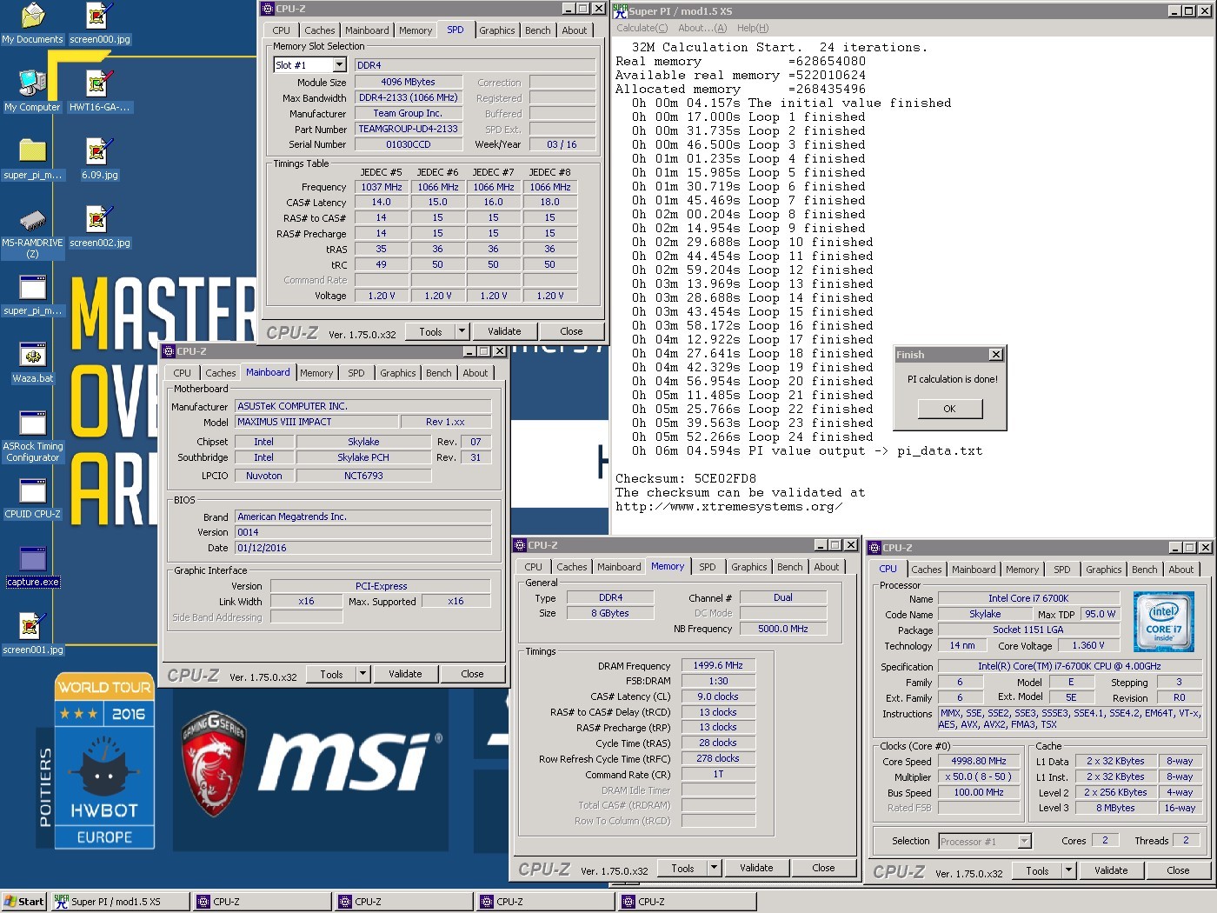Switch to Caches tab in SPD window
This screenshot has width=1217, height=913.
tap(319, 30)
